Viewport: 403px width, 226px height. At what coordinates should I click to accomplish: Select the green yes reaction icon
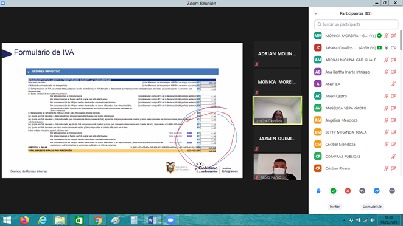pyautogui.click(x=334, y=191)
